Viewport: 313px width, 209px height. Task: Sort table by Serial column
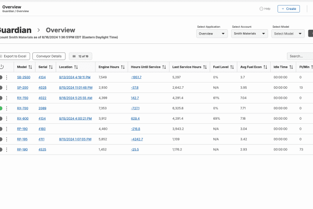click(51, 67)
